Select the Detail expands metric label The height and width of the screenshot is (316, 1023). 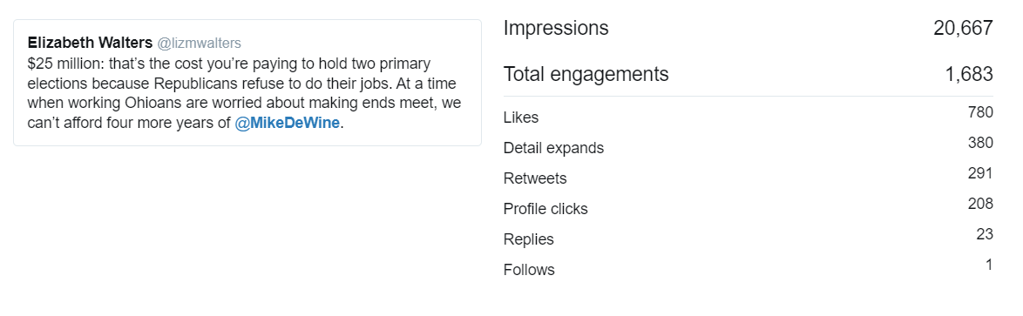pos(554,149)
